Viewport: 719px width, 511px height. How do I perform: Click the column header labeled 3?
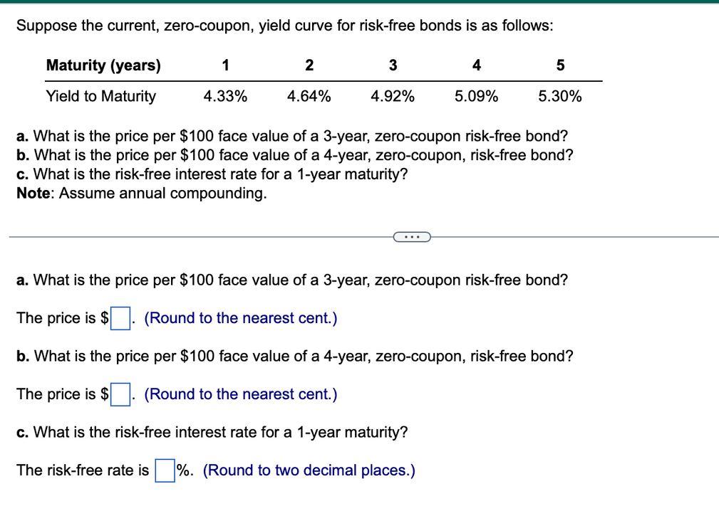point(393,65)
